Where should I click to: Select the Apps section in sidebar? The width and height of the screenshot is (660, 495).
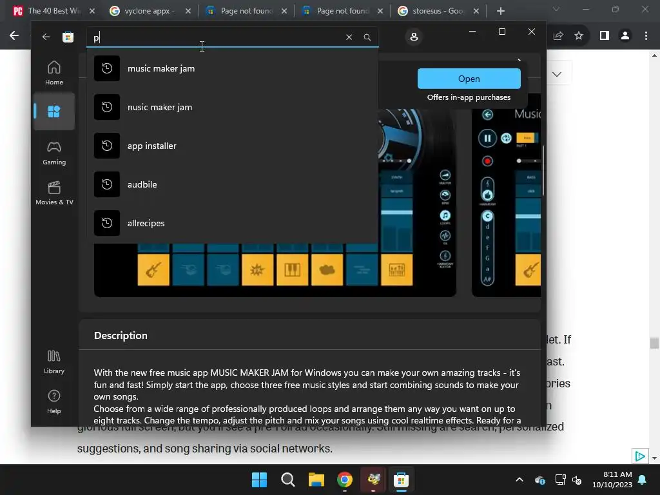click(54, 112)
